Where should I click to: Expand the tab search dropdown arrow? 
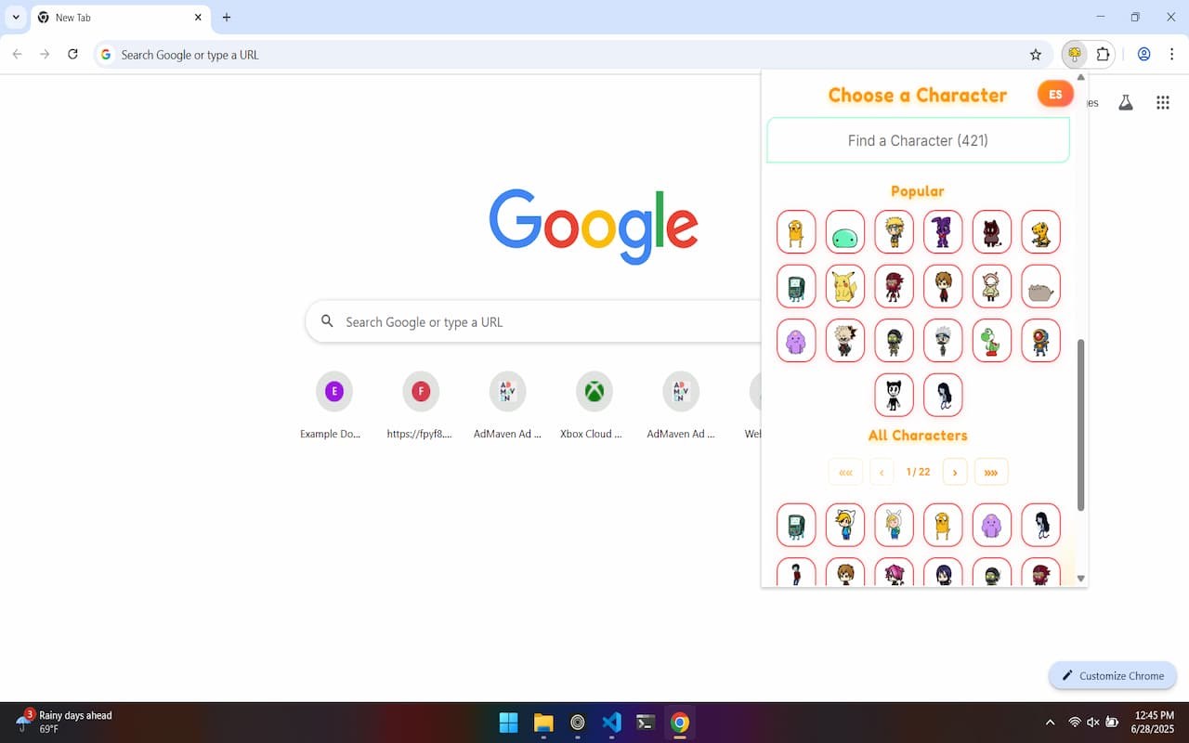pos(16,17)
